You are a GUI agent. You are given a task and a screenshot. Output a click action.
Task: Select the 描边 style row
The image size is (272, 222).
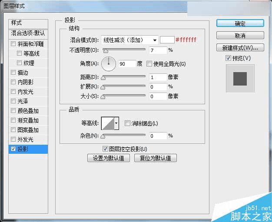pos(28,73)
